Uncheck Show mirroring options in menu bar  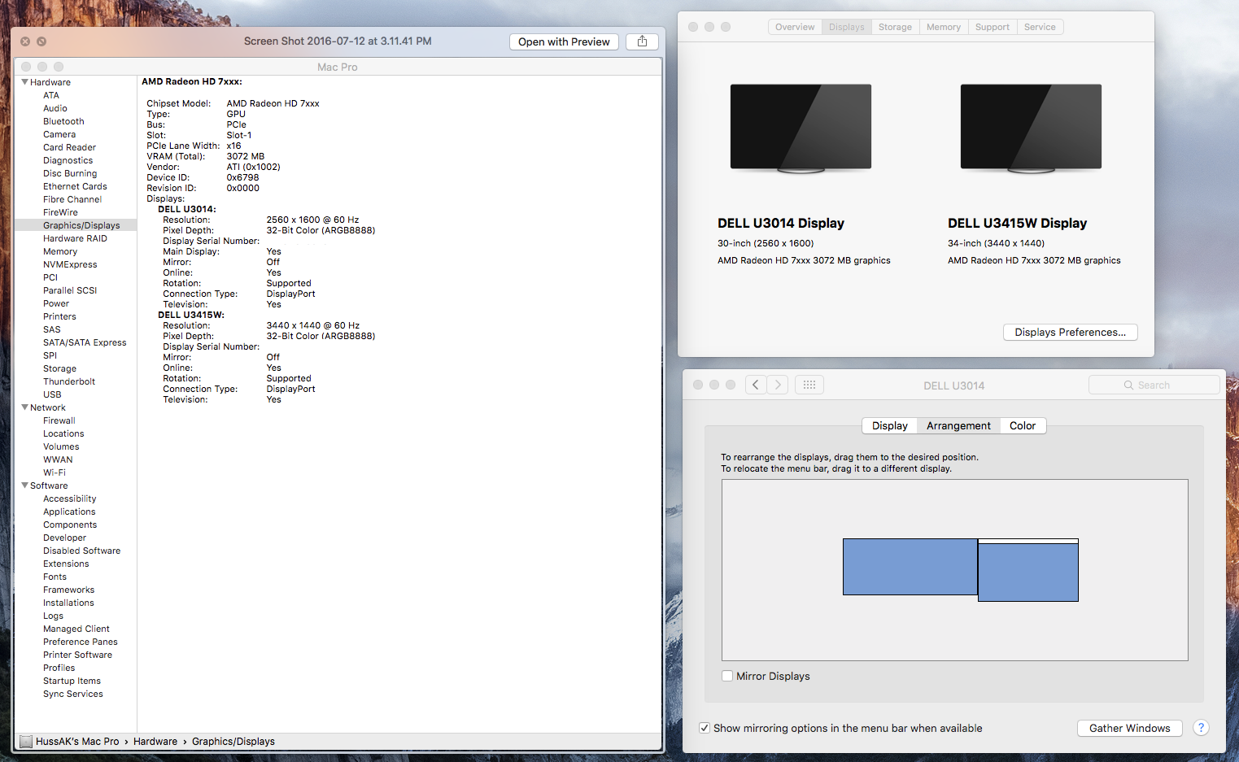coord(705,728)
